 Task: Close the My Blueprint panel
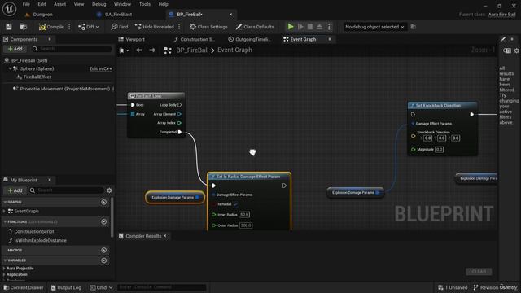pyautogui.click(x=50, y=180)
